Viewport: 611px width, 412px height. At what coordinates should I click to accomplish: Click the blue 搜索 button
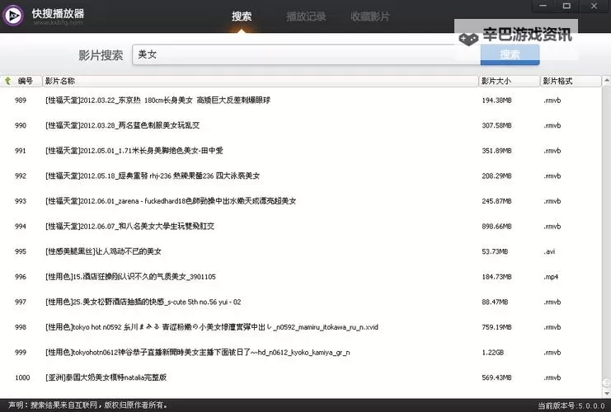point(510,54)
